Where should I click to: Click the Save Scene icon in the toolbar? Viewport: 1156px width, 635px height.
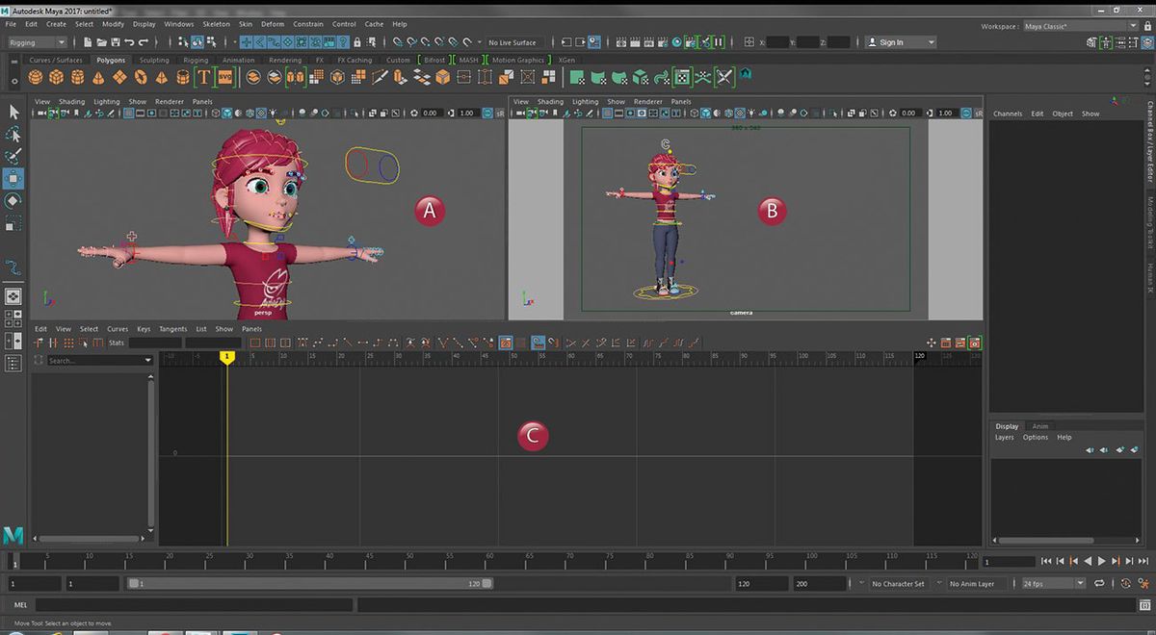115,41
